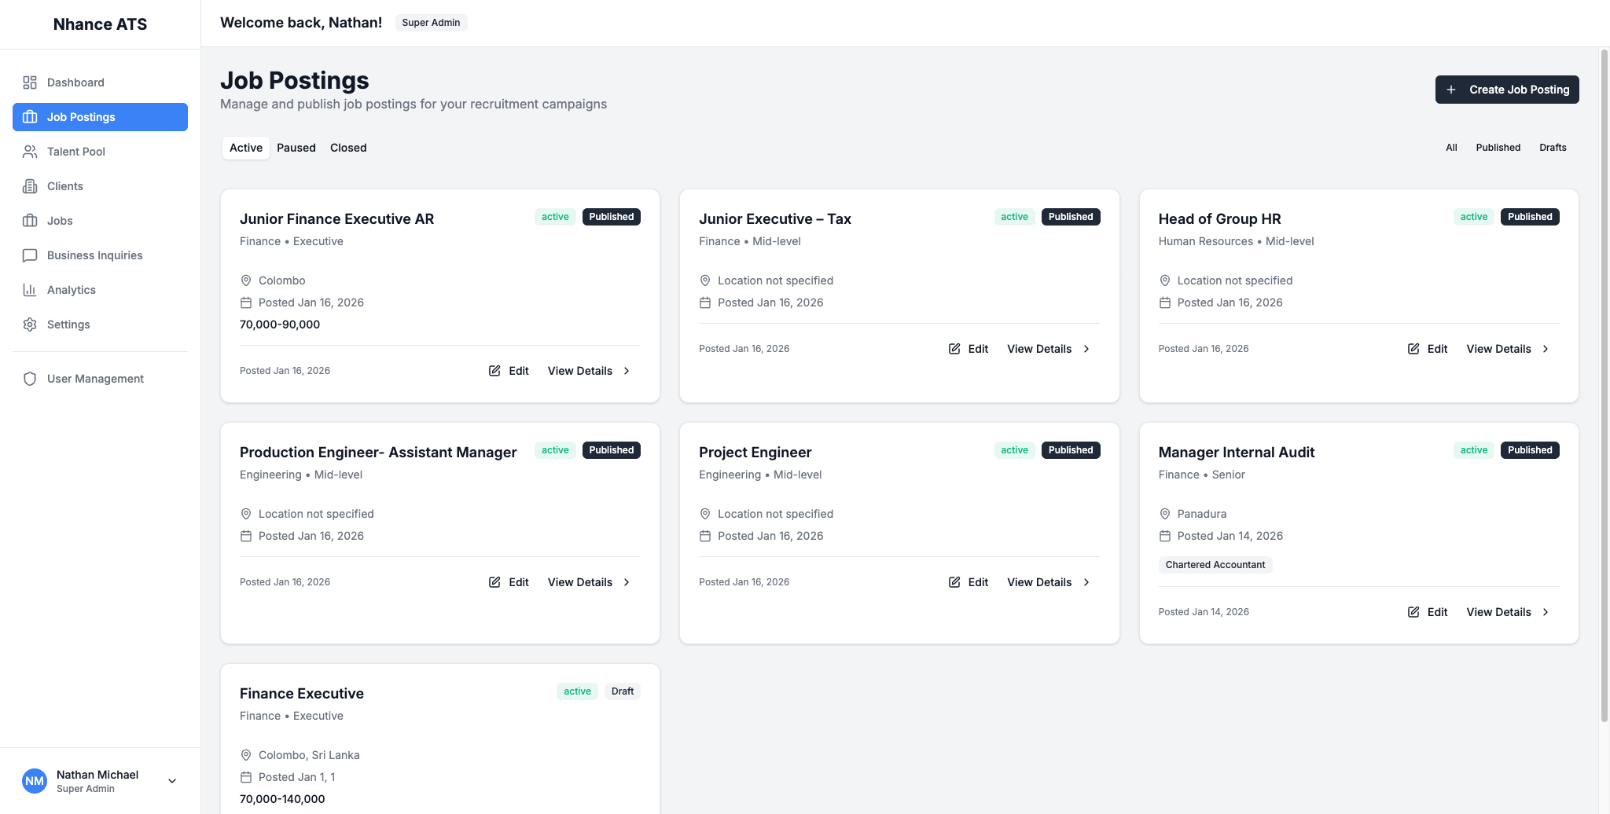
Task: Click the Clients building icon
Action: click(x=30, y=186)
